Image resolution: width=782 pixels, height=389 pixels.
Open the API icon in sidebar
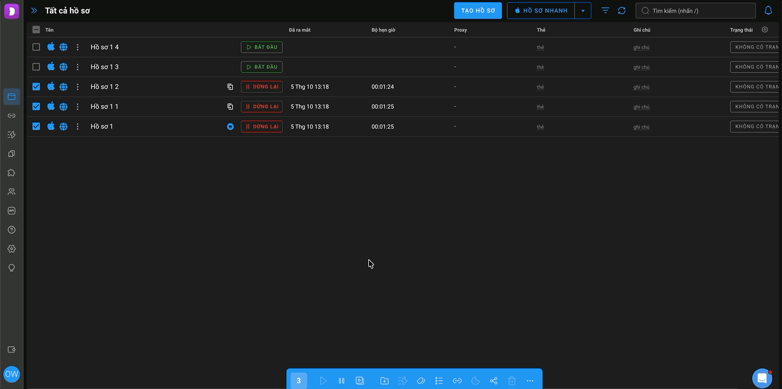point(11,211)
